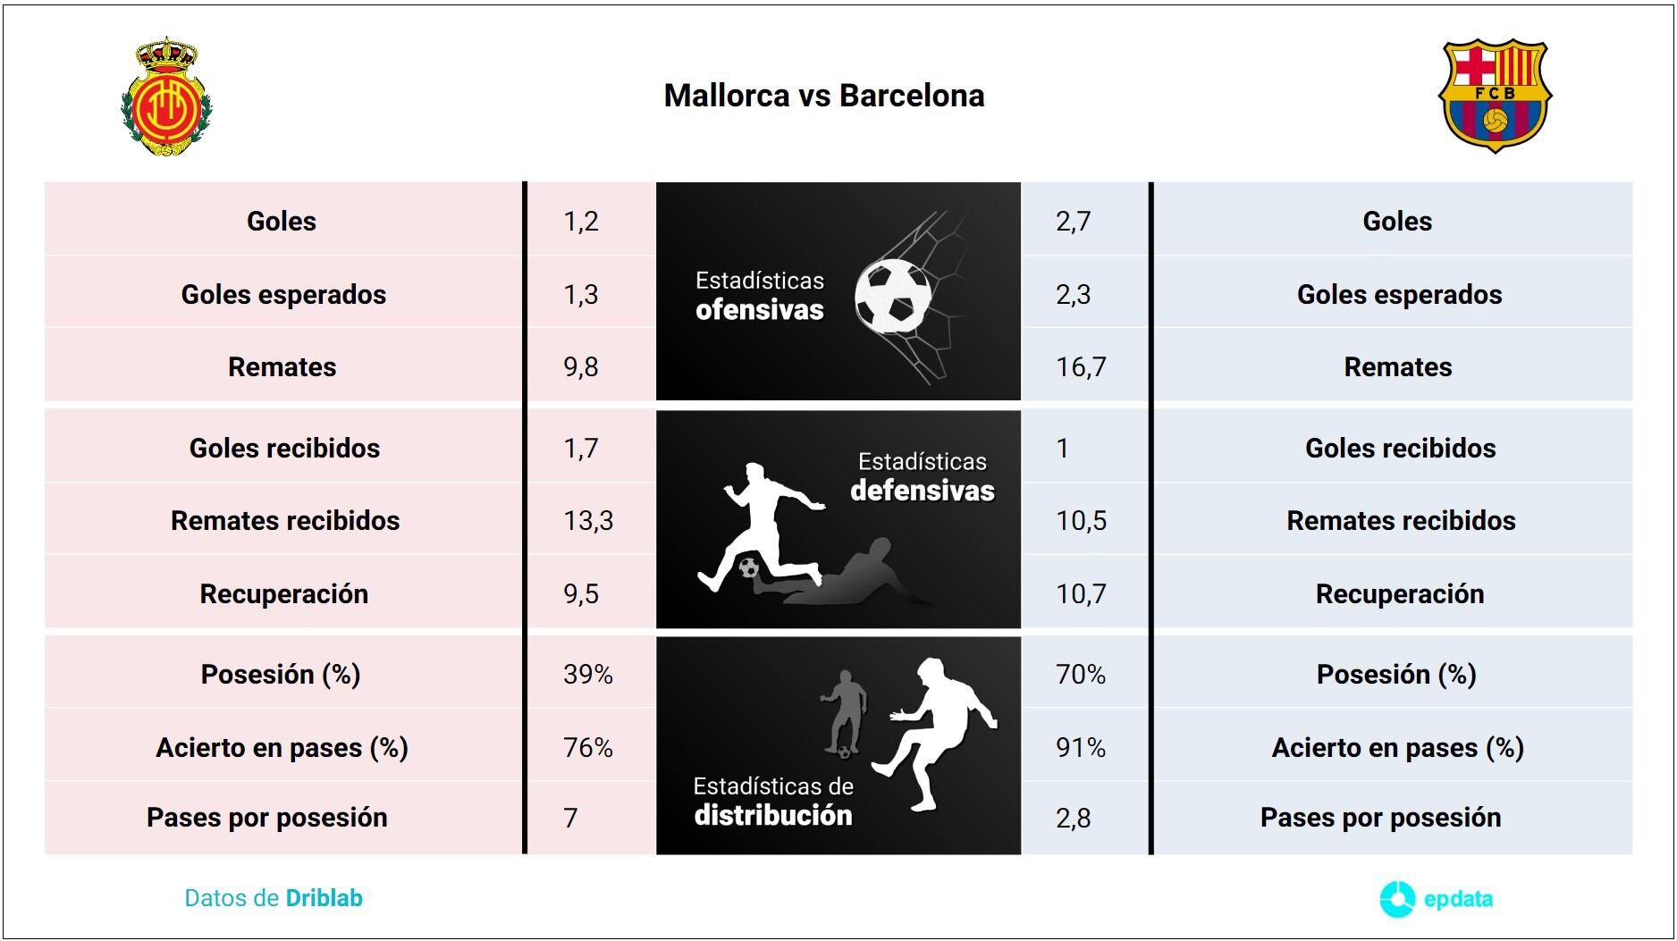Click the epdata logo icon

[1396, 899]
